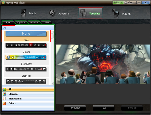Select the Others skin category

28,103
